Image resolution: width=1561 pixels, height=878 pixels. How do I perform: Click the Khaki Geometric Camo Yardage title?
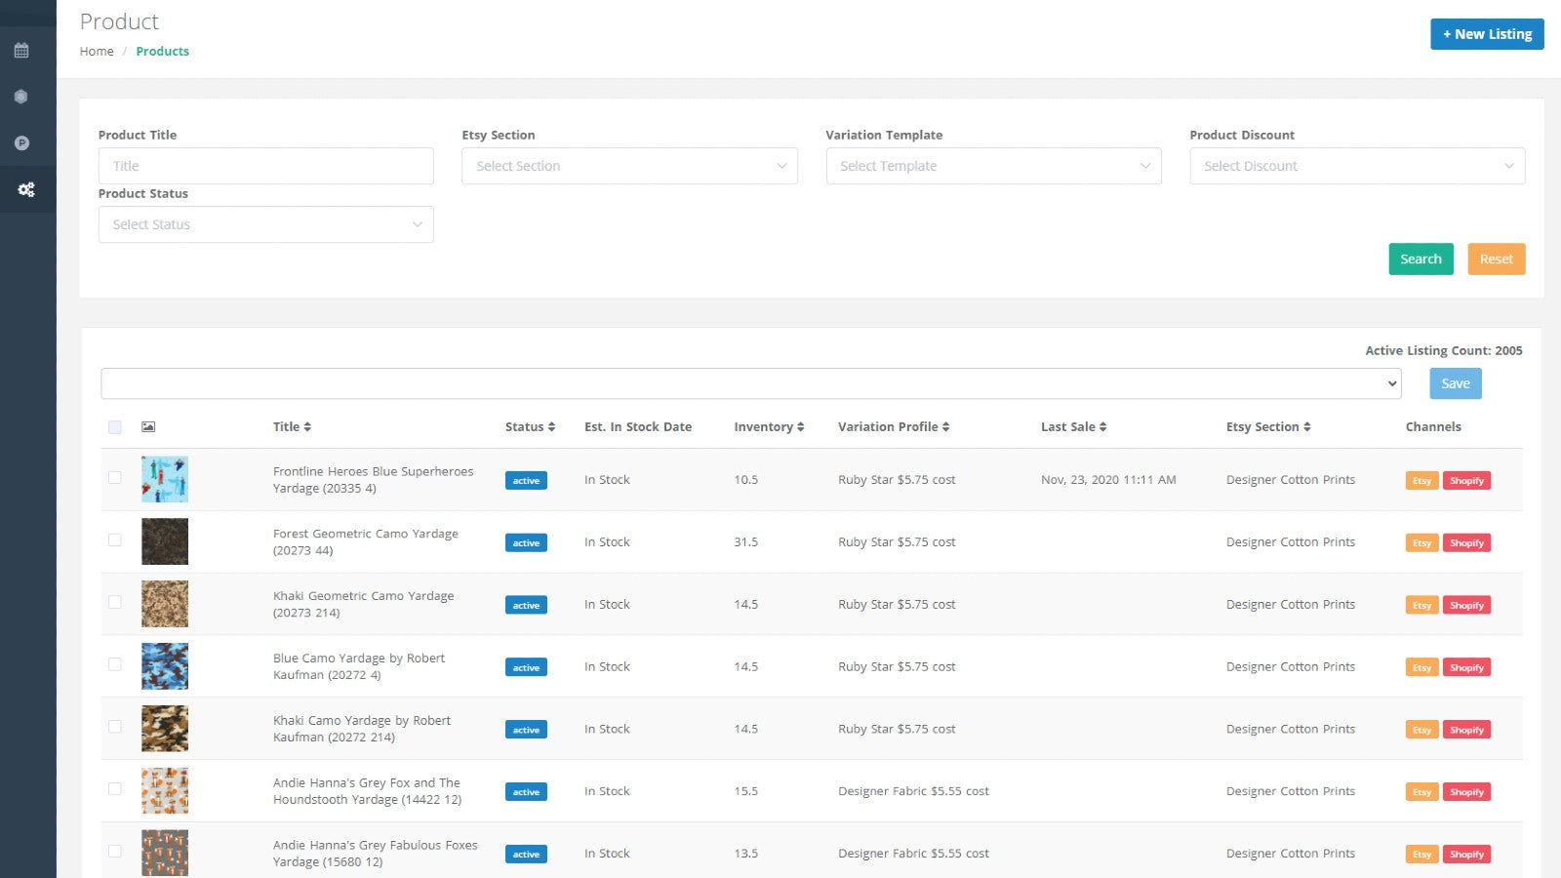pos(363,604)
